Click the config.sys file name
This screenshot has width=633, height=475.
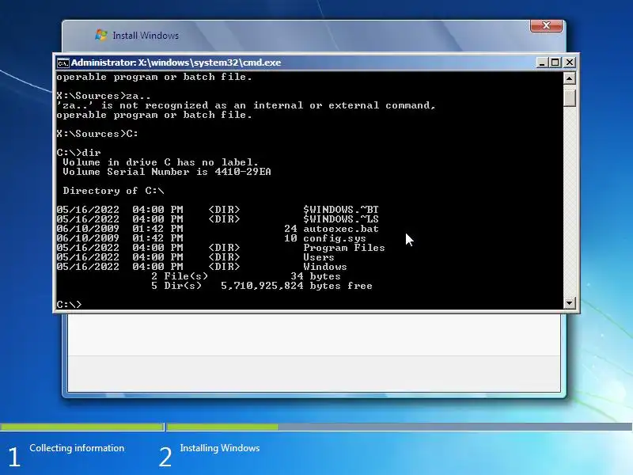[x=335, y=238]
